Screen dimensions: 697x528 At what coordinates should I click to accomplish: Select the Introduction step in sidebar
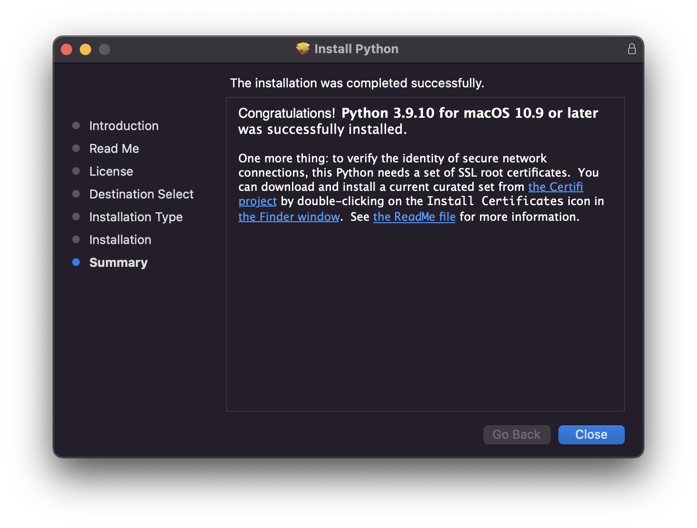point(123,126)
